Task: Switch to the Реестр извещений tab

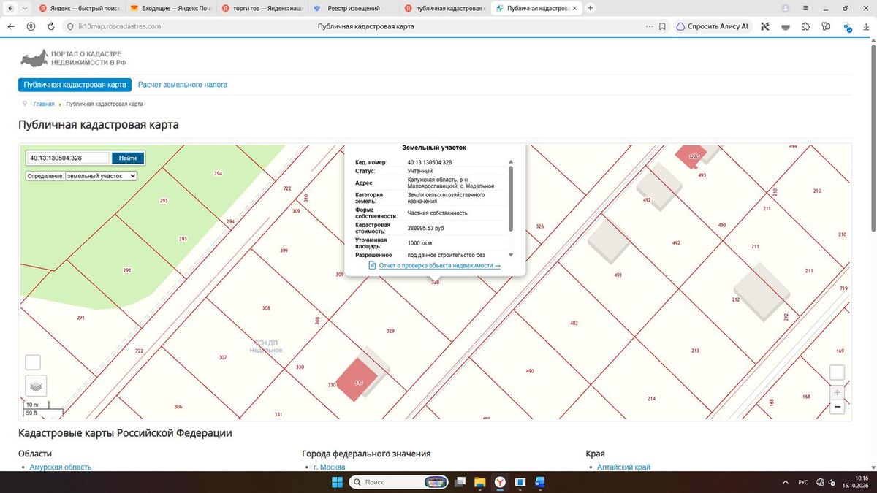Action: coord(353,8)
